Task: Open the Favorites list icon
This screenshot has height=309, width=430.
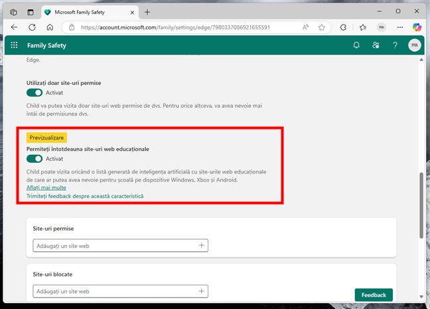Action: pos(363,27)
